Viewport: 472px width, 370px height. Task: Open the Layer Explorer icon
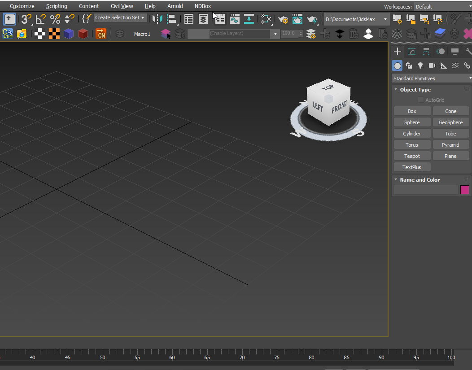click(x=203, y=19)
